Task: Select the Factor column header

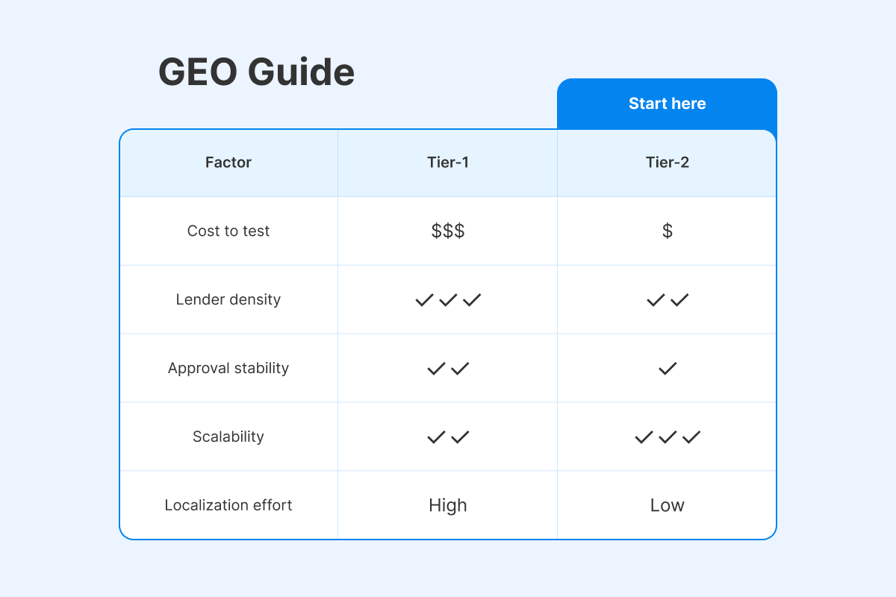Action: [228, 163]
